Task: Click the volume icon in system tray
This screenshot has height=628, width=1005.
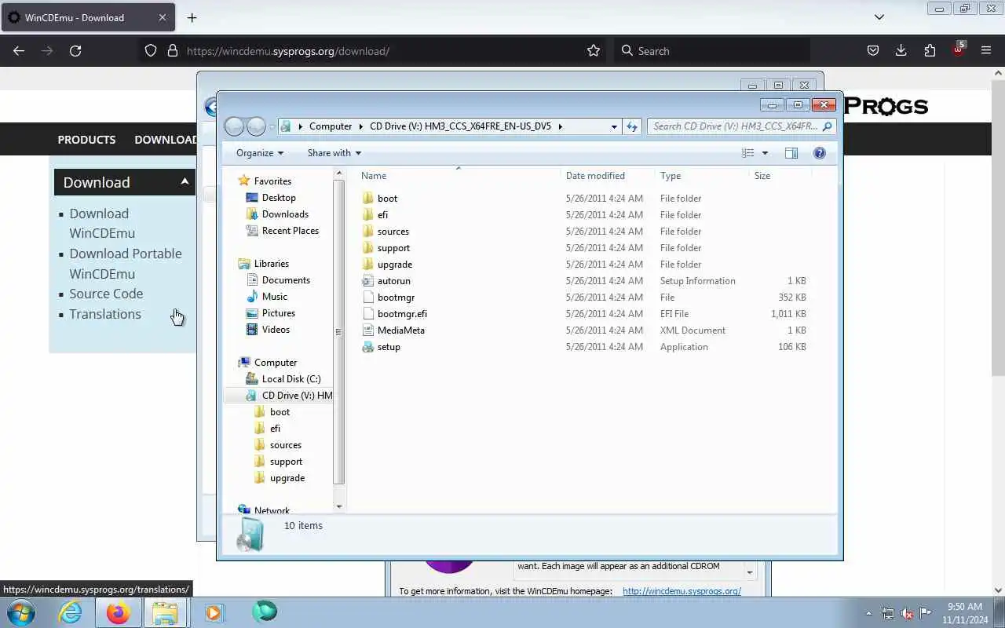Action: click(x=907, y=613)
